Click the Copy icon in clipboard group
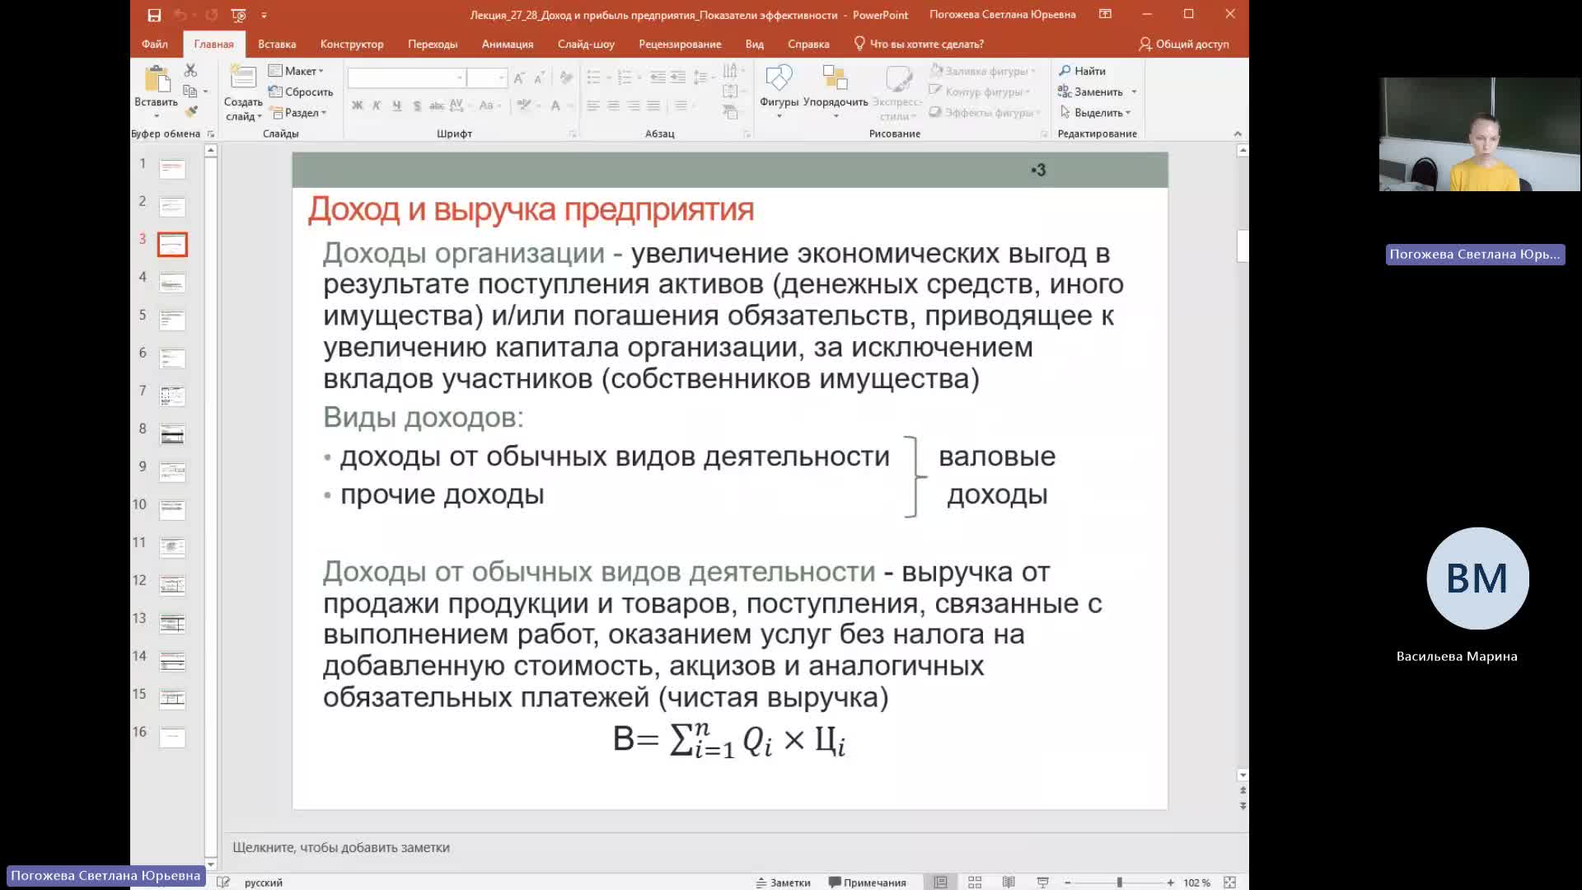Screen dimensions: 1582x890 click(x=190, y=91)
